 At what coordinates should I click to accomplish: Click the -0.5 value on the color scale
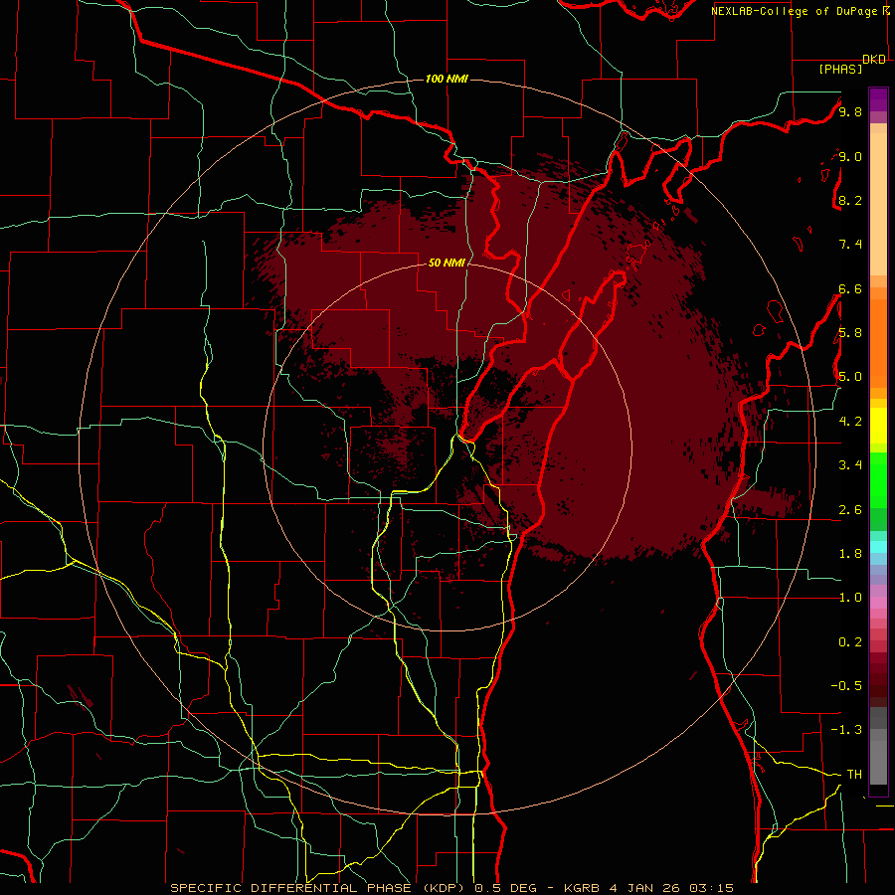[x=846, y=685]
